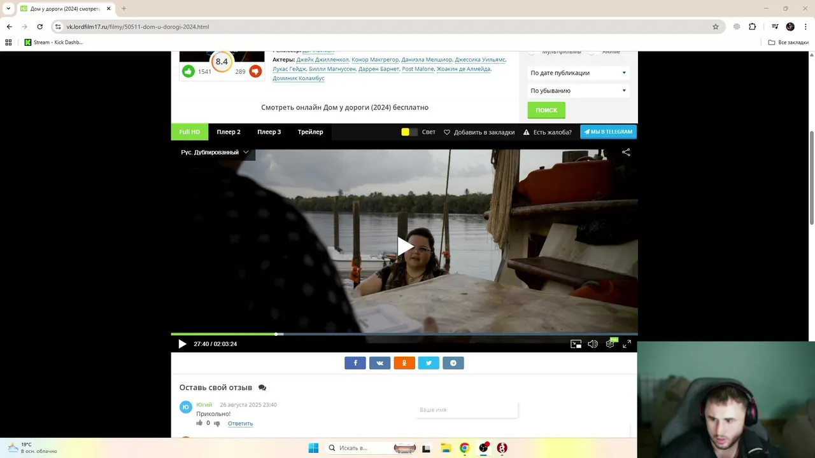The image size is (815, 458).
Task: Open Chrome tab search dropdown arrow
Action: pos(8,8)
